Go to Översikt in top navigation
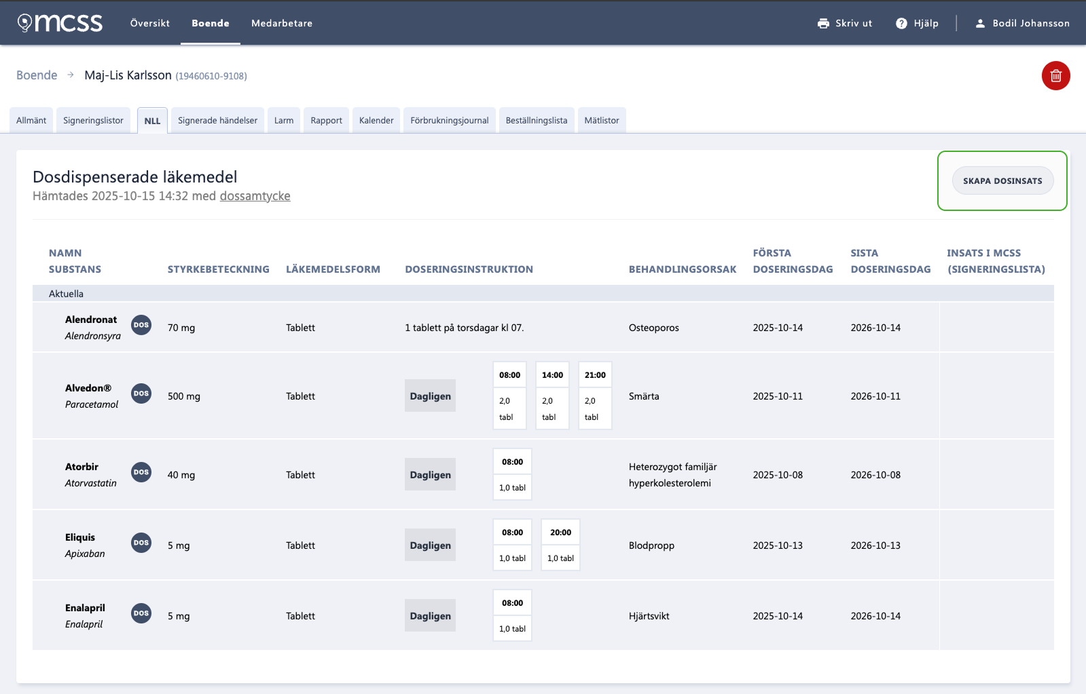Screen dimensions: 1086x694 [x=150, y=23]
